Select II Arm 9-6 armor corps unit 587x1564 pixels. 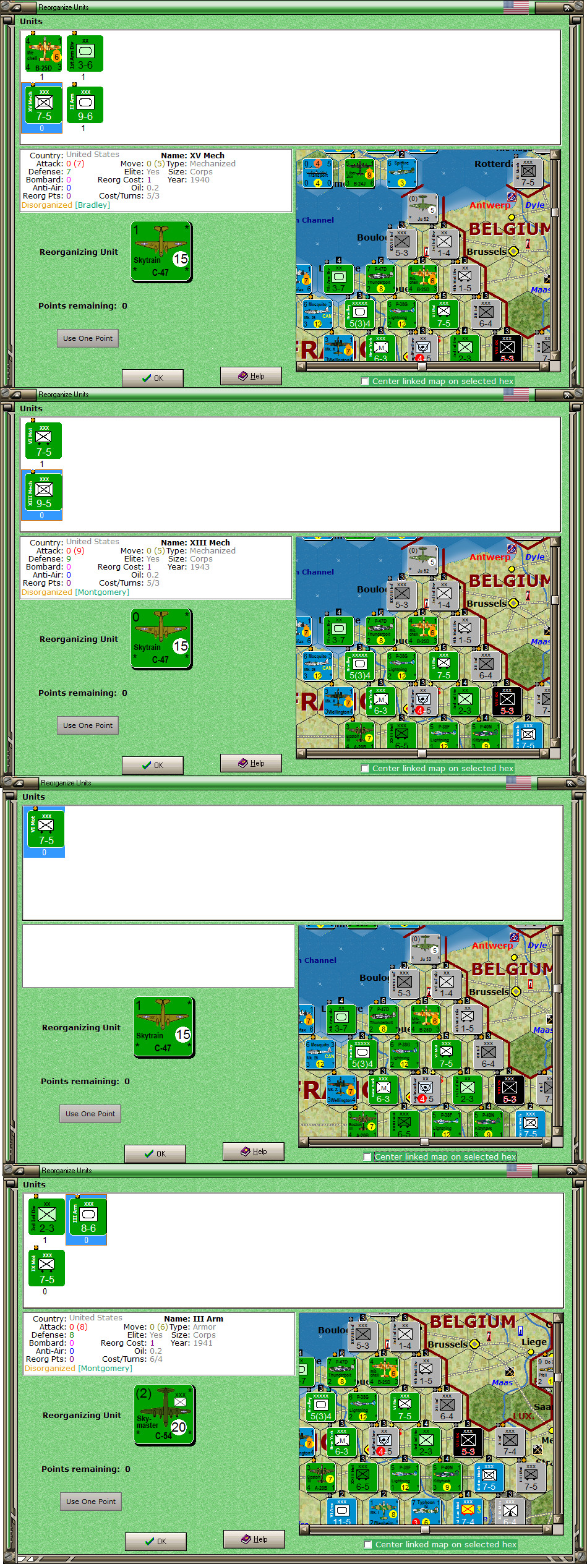(85, 105)
